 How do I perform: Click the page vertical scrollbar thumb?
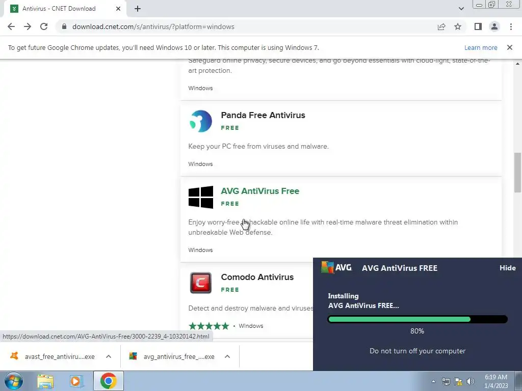pos(518,172)
